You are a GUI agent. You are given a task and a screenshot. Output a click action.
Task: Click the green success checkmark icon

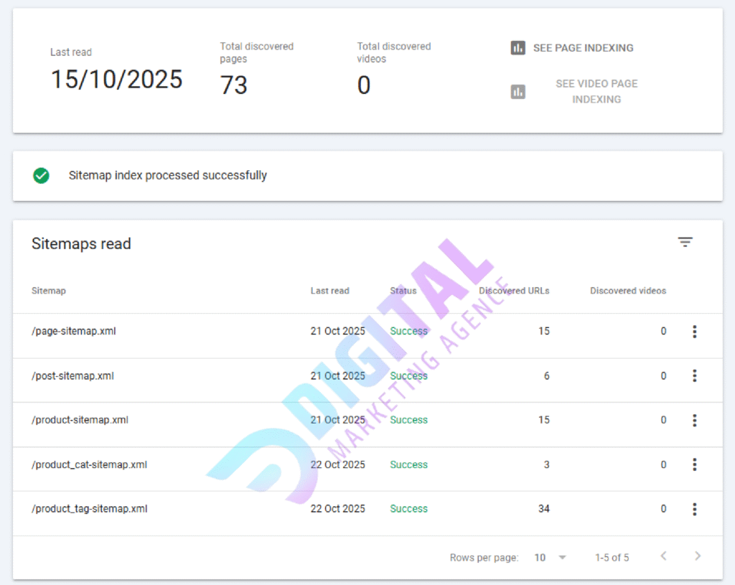pos(41,175)
